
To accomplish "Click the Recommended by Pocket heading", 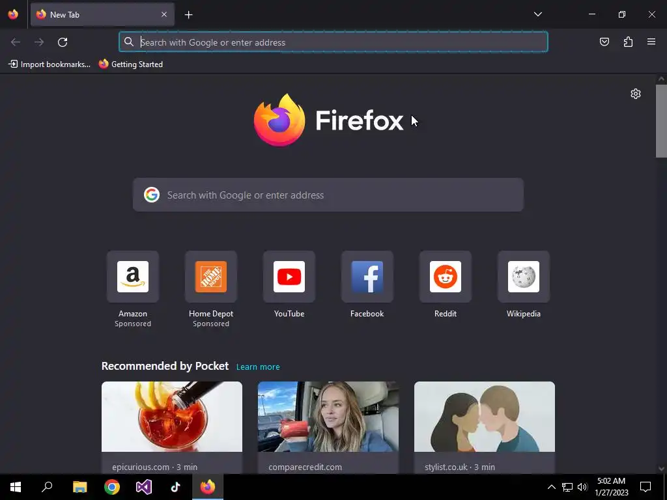I will point(165,366).
